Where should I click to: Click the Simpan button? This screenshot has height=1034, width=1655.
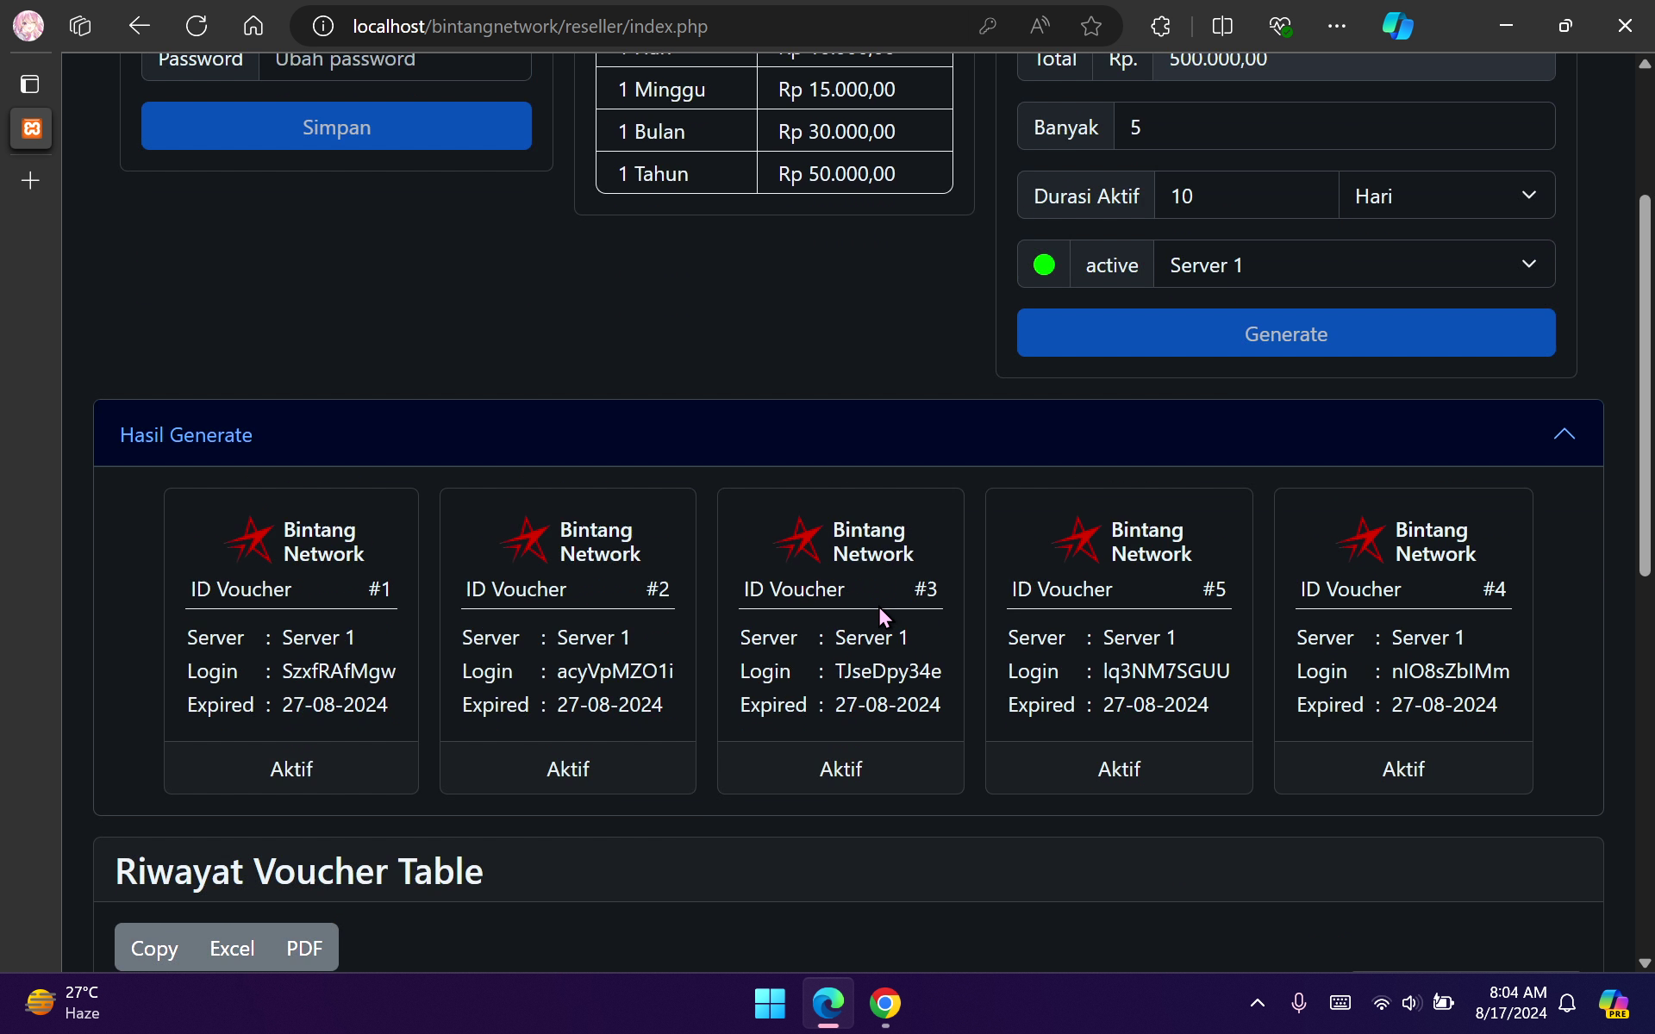click(x=336, y=126)
